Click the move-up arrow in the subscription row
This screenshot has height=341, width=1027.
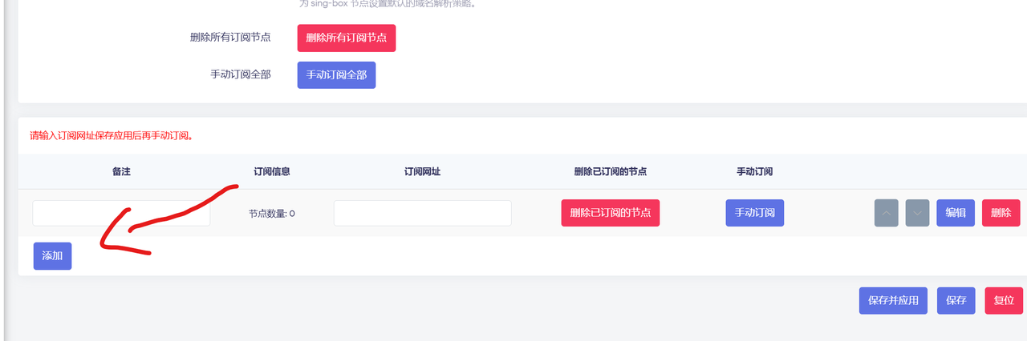tap(886, 213)
